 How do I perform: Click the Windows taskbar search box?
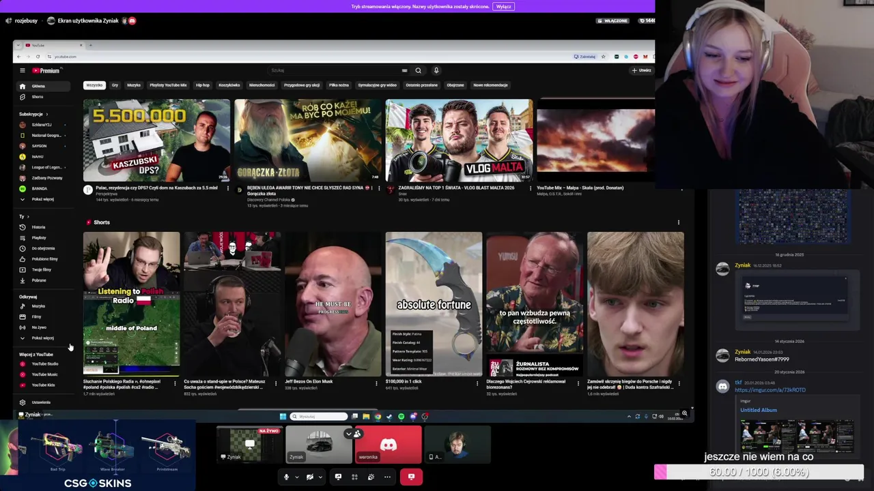tap(320, 416)
